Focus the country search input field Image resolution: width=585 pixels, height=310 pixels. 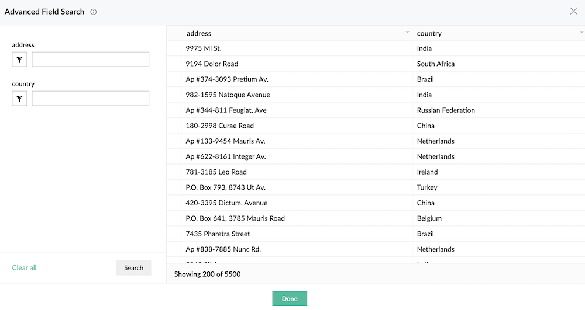pyautogui.click(x=91, y=99)
